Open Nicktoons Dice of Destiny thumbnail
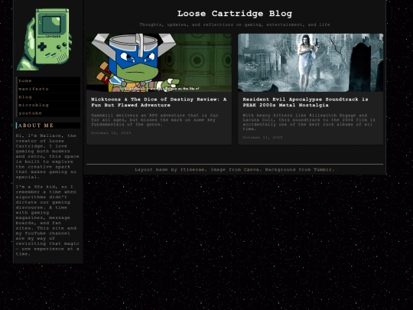413x310 pixels. tap(159, 63)
